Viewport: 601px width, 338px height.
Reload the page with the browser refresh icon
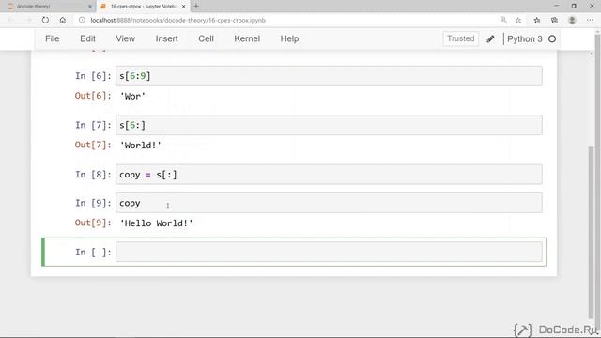pos(45,20)
